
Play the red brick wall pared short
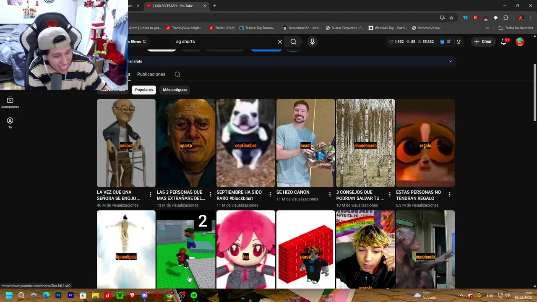(305, 249)
